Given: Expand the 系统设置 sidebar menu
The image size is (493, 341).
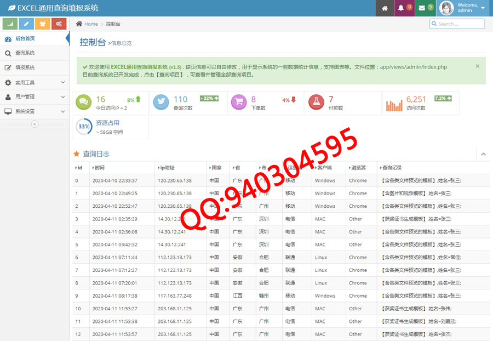Looking at the screenshot, I should point(34,111).
